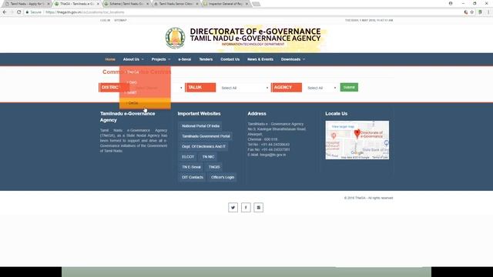Close the Scheme Tamil Nadu tab
Image resolution: width=493 pixels, height=277 pixels.
coord(147,4)
